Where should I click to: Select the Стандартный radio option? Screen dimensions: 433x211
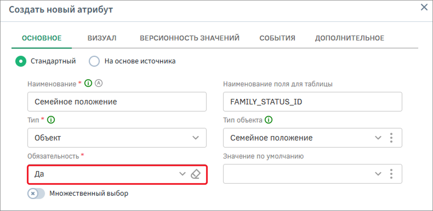[x=21, y=61]
